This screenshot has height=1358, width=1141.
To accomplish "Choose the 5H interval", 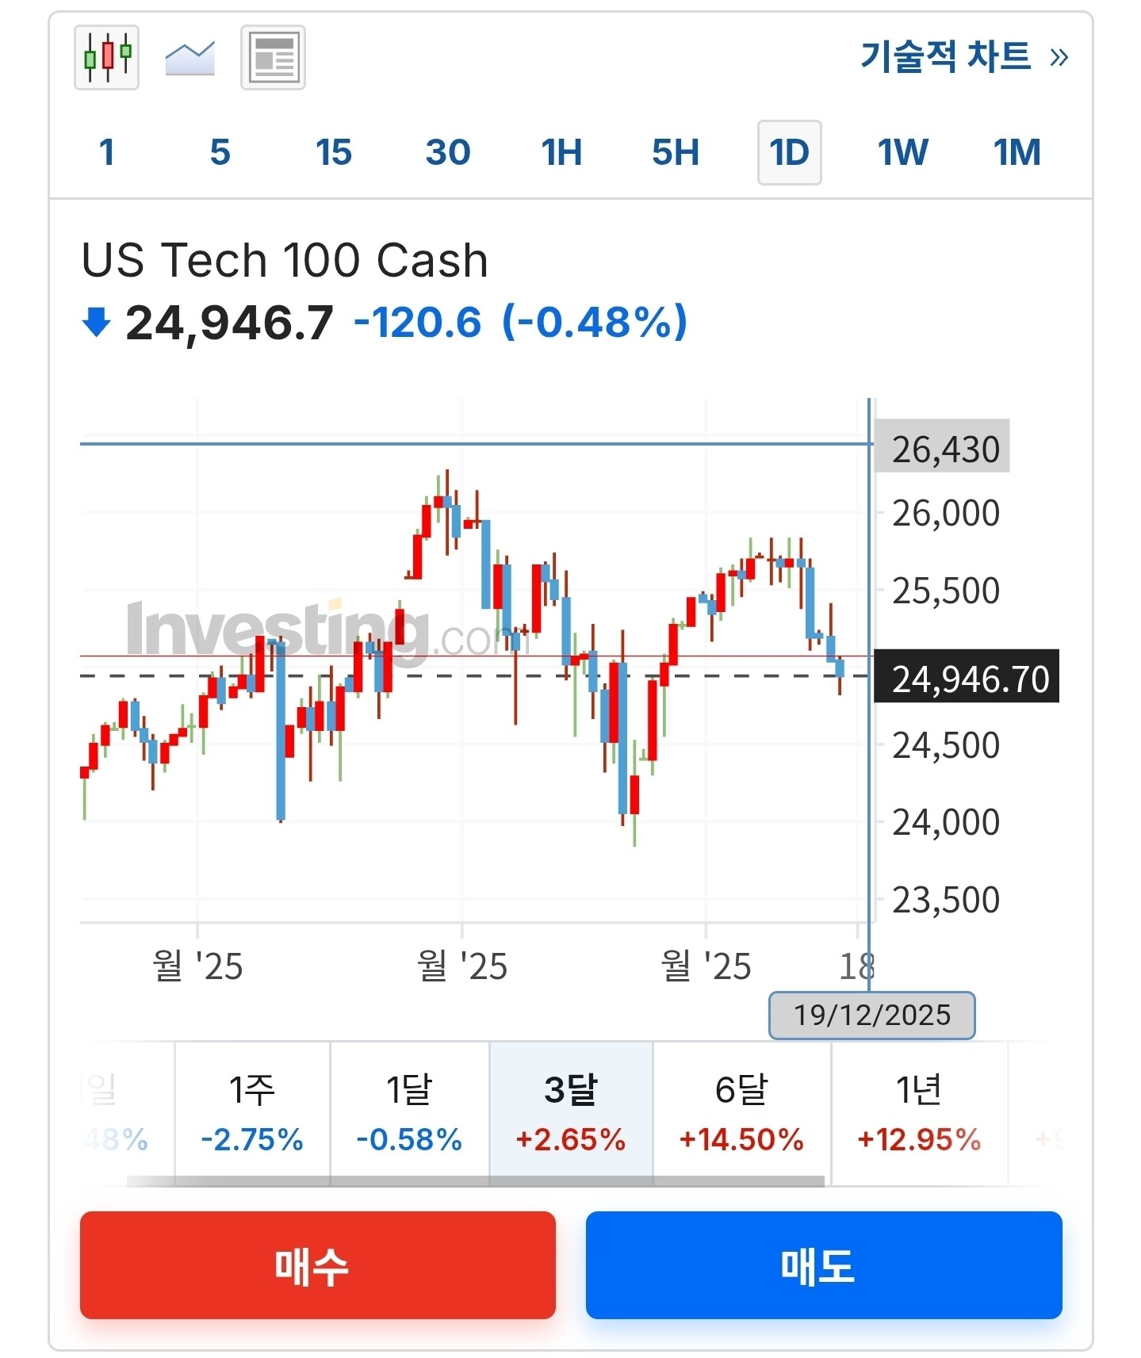I will coord(676,152).
